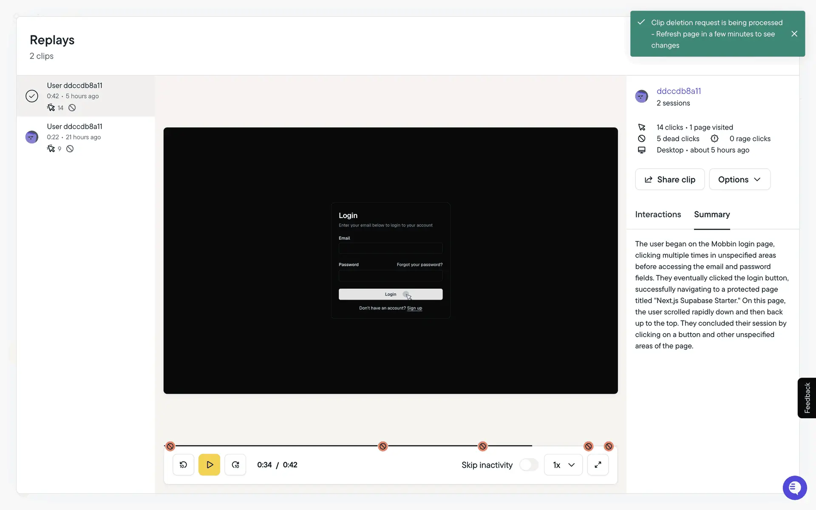The image size is (816, 510).
Task: Open the chat support bubble
Action: click(x=794, y=487)
